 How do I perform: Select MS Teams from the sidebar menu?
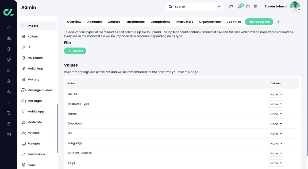[35, 58]
